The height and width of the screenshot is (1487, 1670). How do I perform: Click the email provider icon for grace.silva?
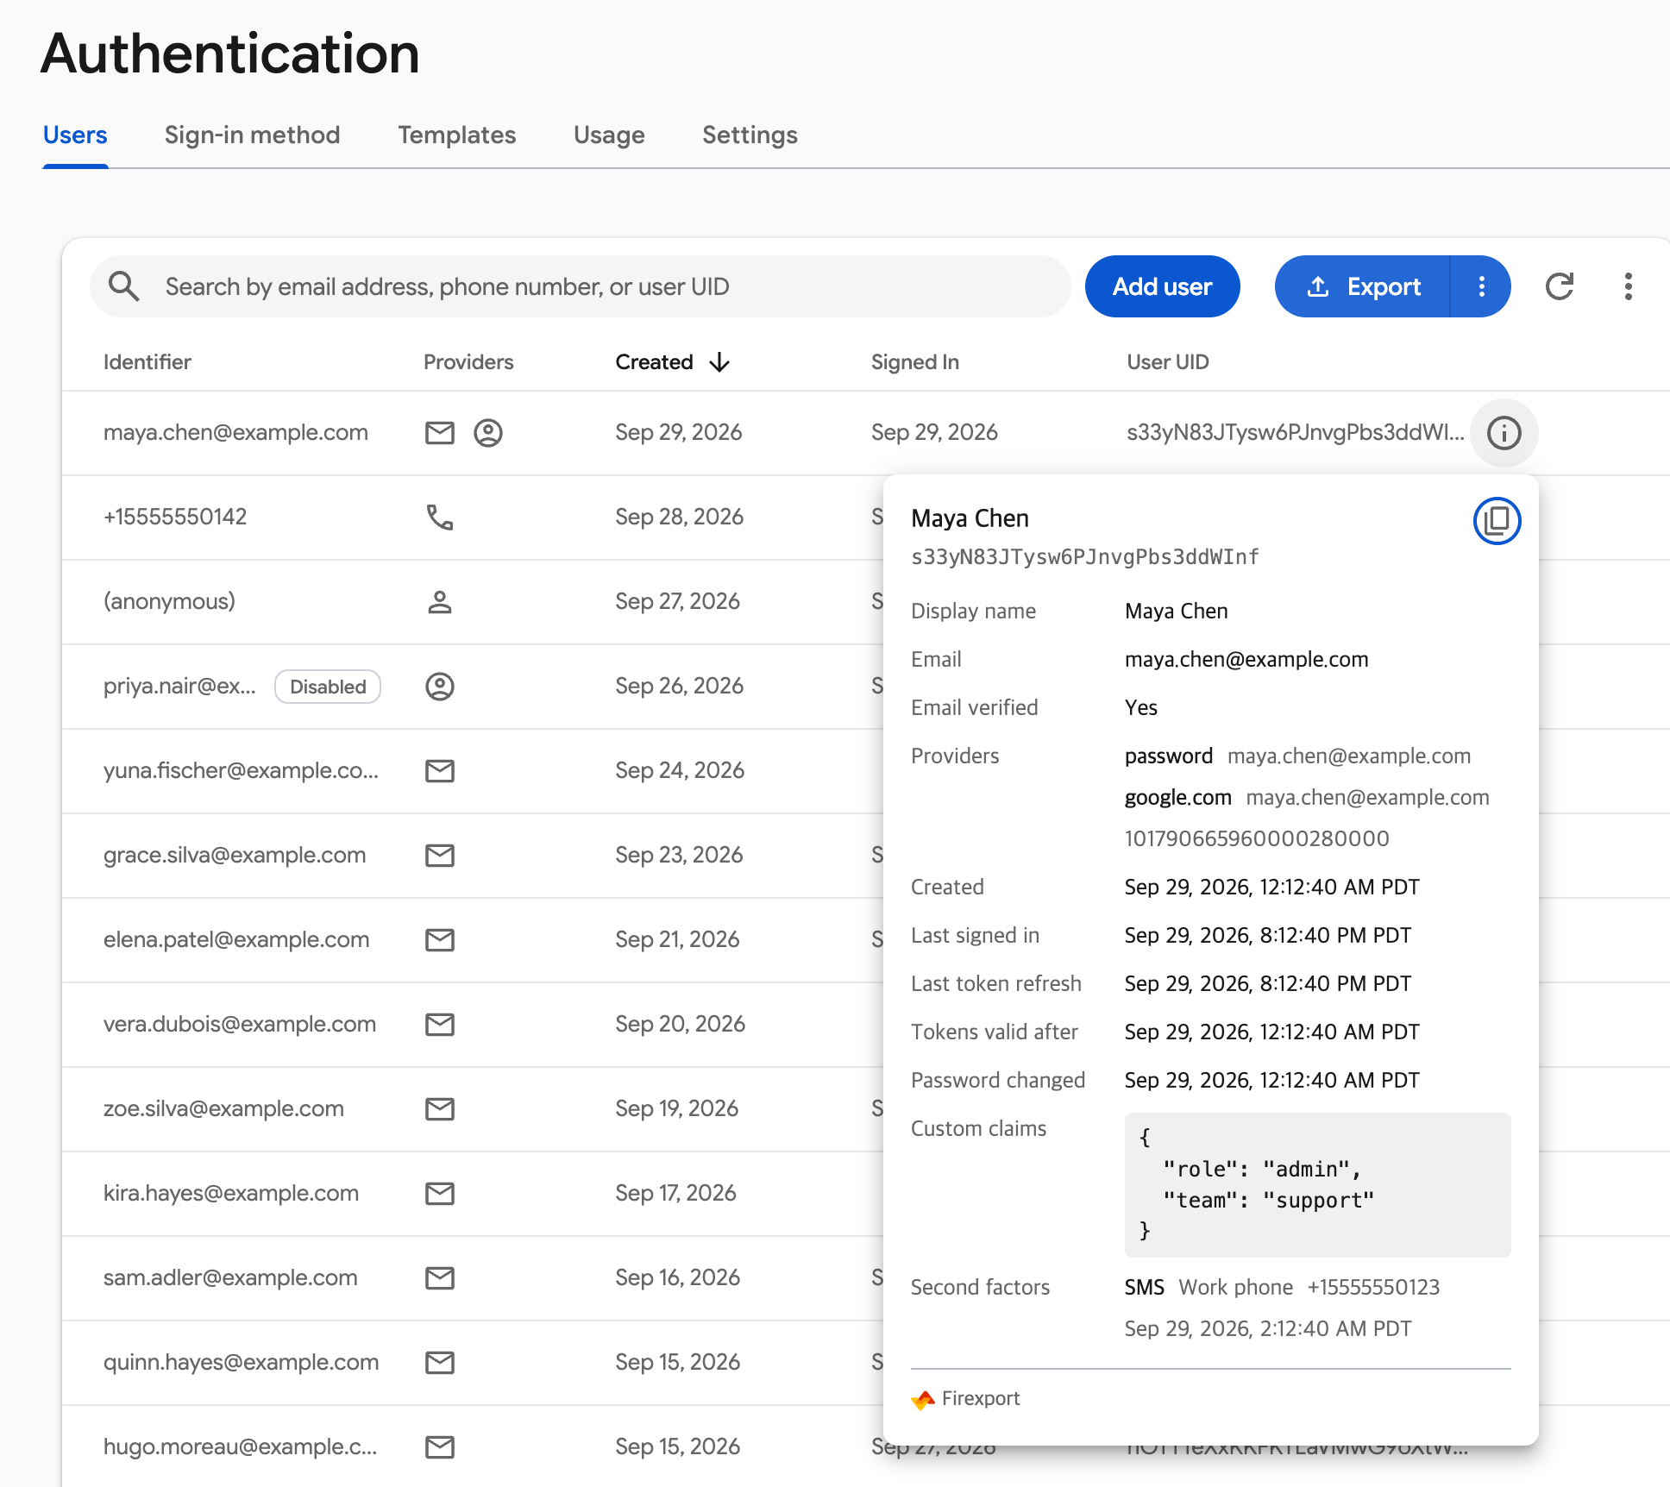click(440, 856)
